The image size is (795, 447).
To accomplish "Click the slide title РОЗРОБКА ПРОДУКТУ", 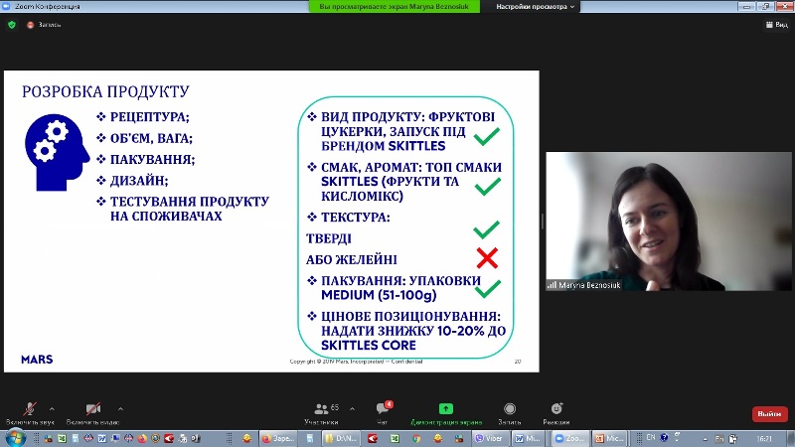I will (x=105, y=91).
